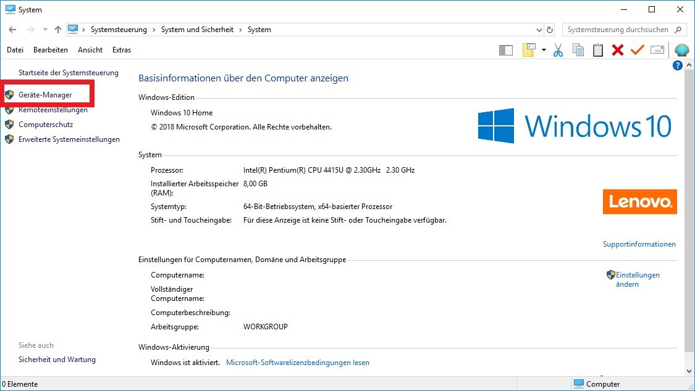Open the address bar history dropdown
Screen dimensions: 695x391
[x=539, y=30]
